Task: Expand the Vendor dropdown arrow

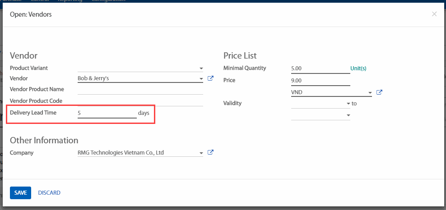Action: click(201, 79)
